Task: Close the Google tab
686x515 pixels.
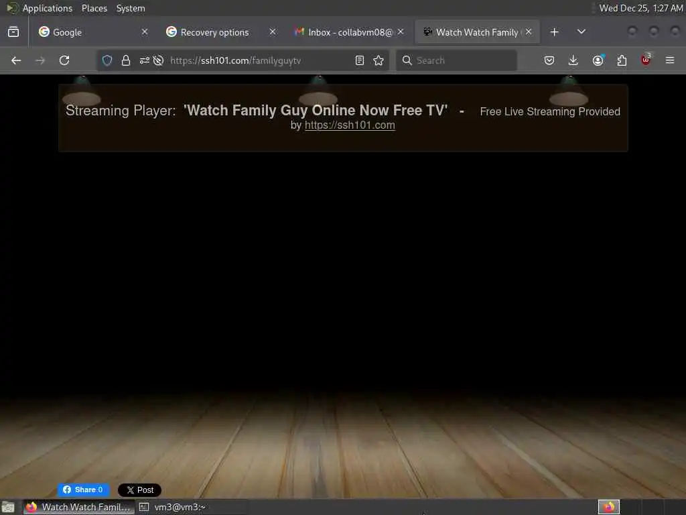Action: [145, 32]
